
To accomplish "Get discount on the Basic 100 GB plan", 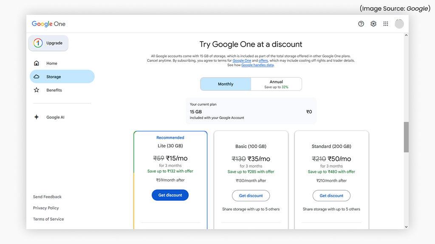I will (251, 195).
